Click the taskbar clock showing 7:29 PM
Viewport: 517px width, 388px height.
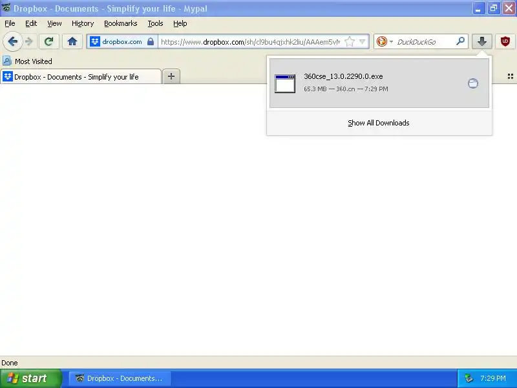[x=493, y=378]
